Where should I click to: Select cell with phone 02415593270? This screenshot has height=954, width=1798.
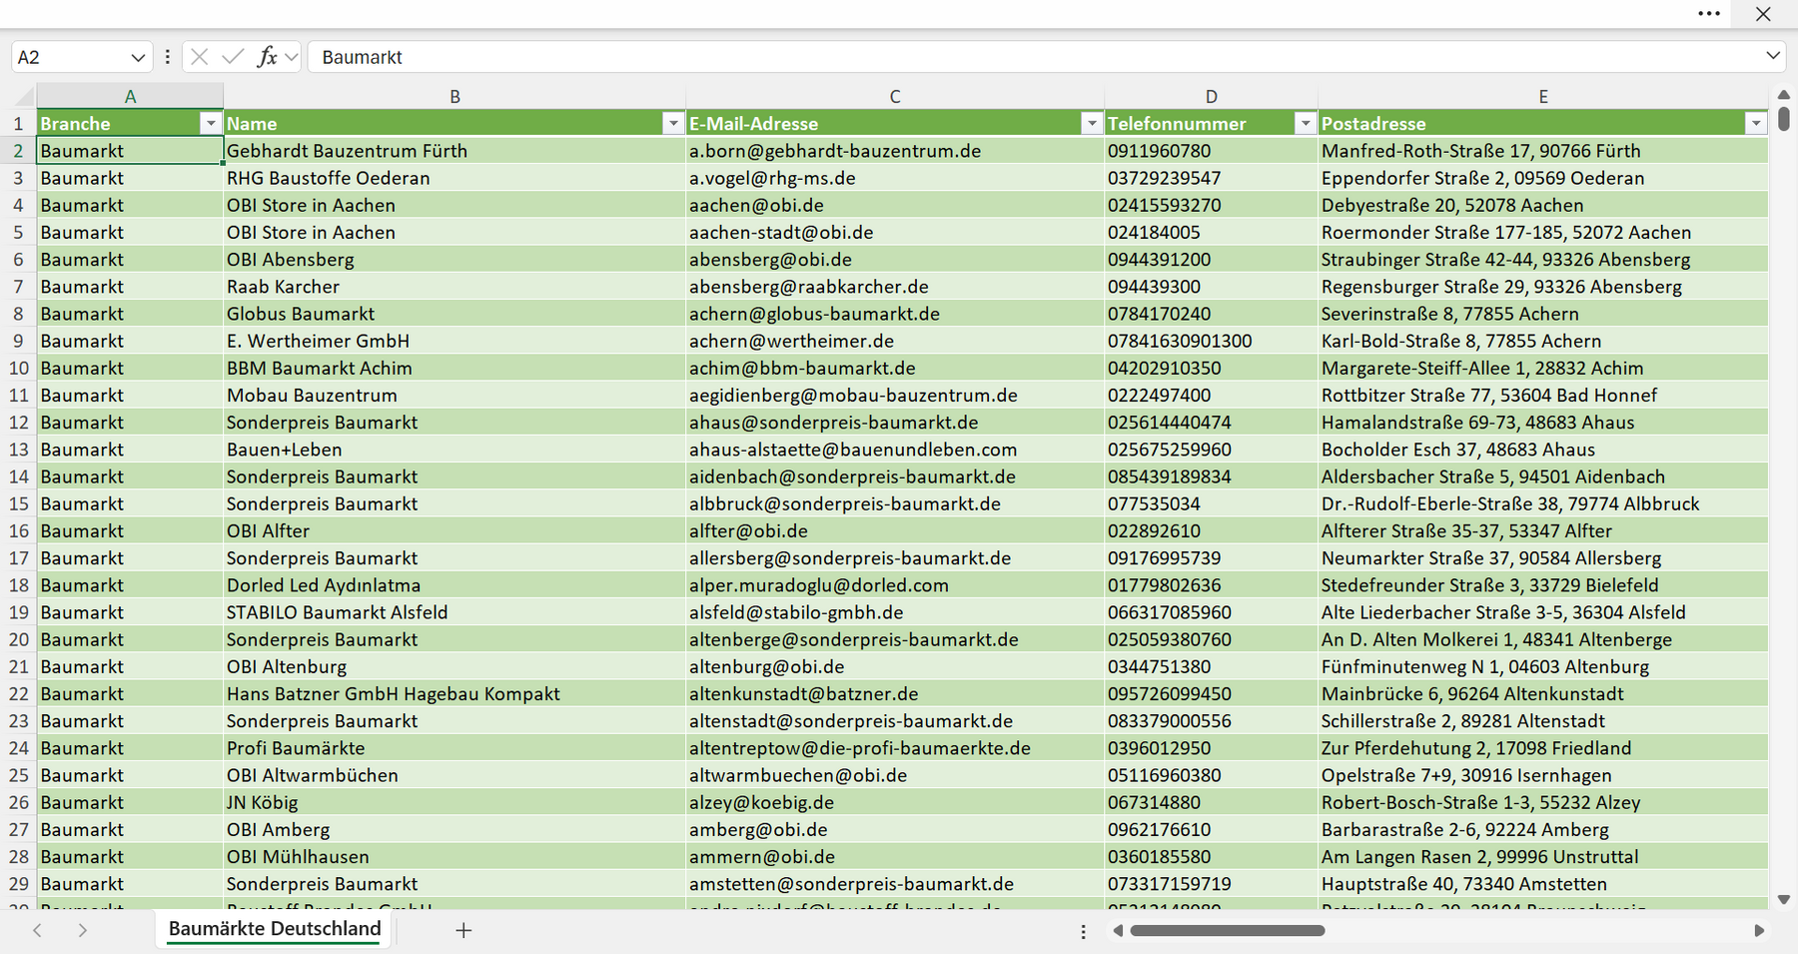[1211, 205]
